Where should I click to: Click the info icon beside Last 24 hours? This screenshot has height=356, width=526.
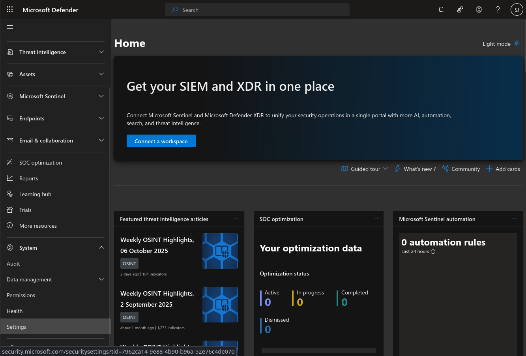point(433,252)
